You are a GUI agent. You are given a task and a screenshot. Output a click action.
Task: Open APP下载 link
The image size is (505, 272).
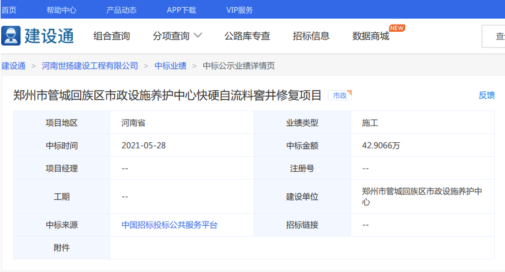click(181, 10)
